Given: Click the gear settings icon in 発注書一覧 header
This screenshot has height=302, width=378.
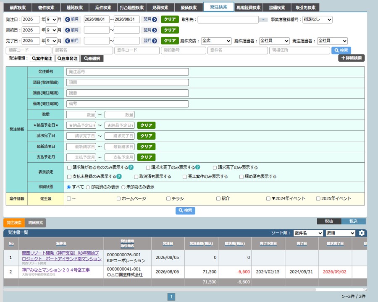Looking at the screenshot, I should point(361,233).
